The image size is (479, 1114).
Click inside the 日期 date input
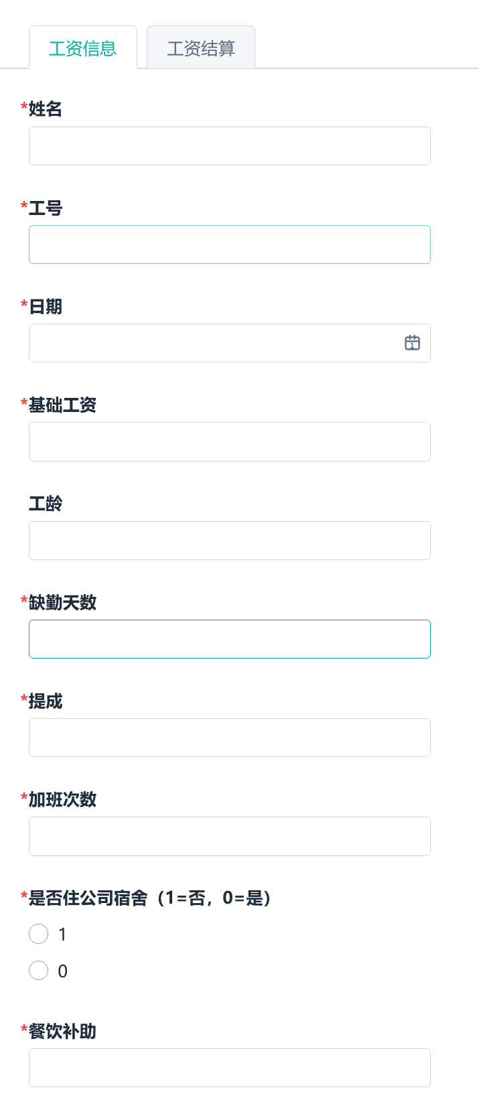[x=214, y=343]
